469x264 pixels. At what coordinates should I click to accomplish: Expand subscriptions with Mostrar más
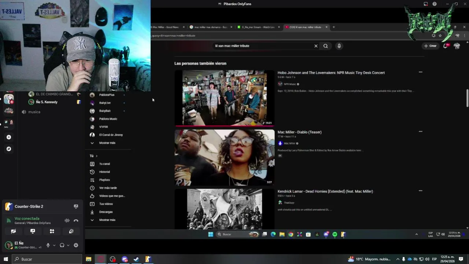(x=108, y=143)
